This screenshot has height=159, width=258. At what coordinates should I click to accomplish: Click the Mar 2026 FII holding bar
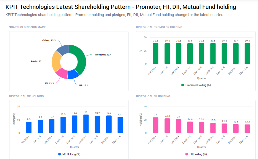pyautogui.click(x=247, y=129)
